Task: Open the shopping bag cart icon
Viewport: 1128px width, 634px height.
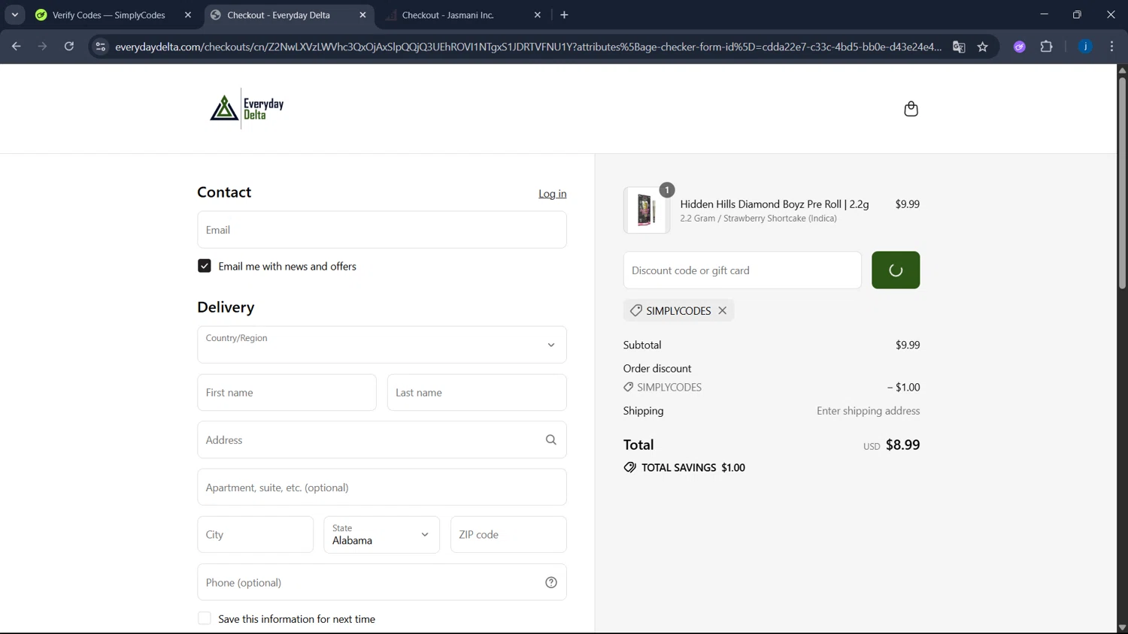Action: pyautogui.click(x=911, y=109)
